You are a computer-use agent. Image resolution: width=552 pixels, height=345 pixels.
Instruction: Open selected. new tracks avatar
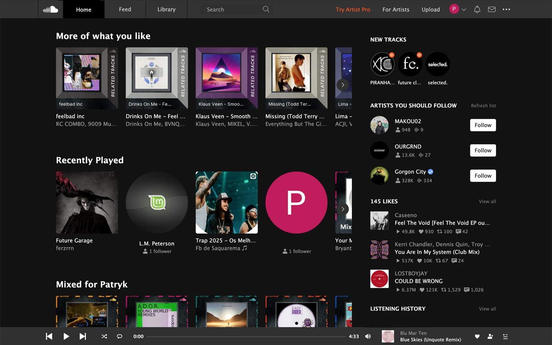coord(438,64)
